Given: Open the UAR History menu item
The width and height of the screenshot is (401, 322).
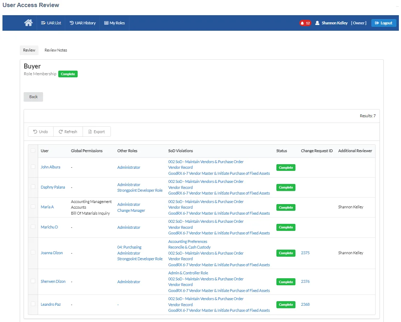Looking at the screenshot, I should pyautogui.click(x=83, y=23).
